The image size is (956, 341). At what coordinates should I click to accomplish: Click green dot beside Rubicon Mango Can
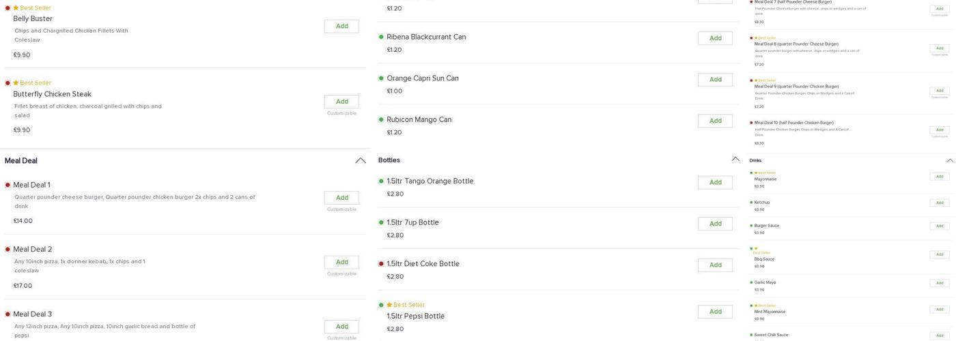[x=381, y=119]
